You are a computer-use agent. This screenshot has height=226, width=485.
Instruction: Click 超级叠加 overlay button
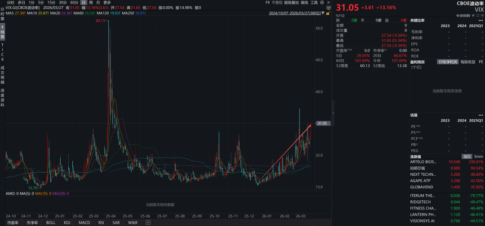(x=291, y=3)
